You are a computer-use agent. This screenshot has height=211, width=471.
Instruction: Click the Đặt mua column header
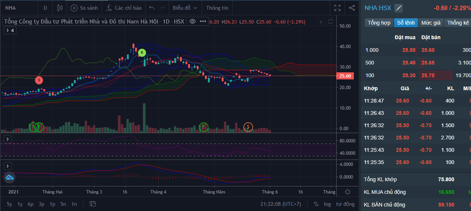click(x=405, y=37)
